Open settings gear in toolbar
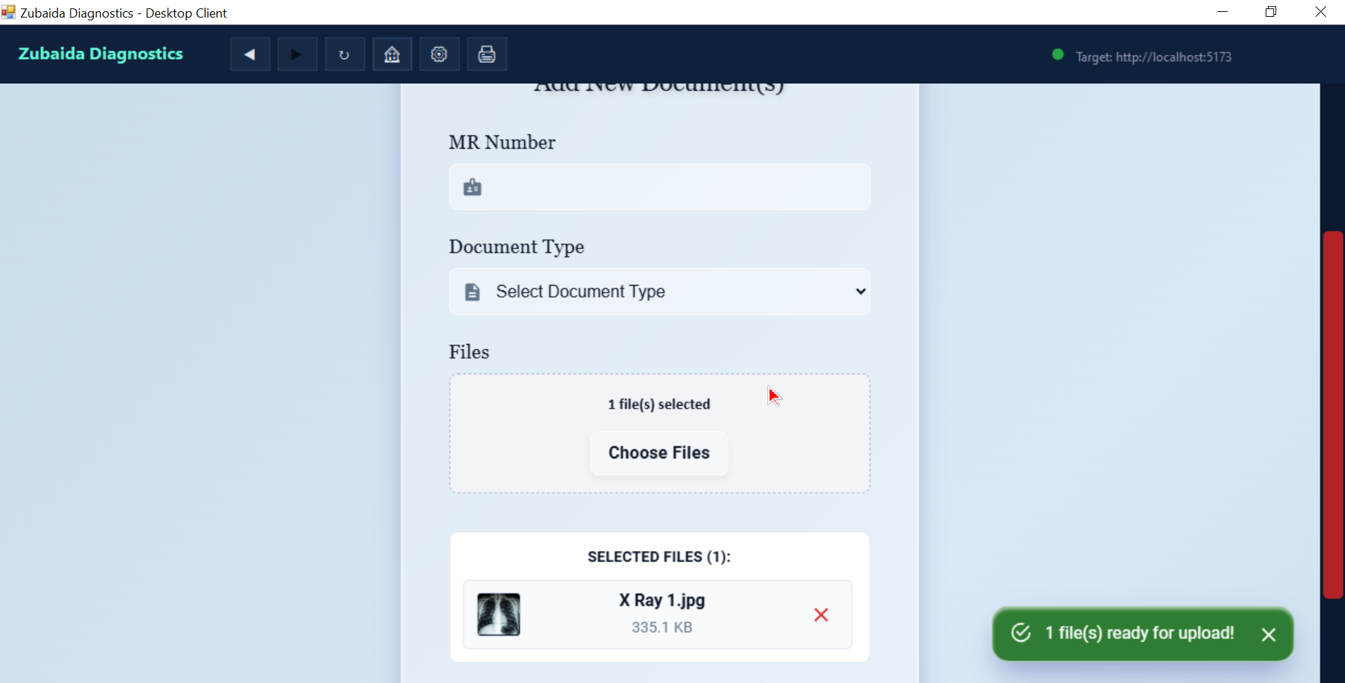Image resolution: width=1345 pixels, height=683 pixels. click(439, 54)
